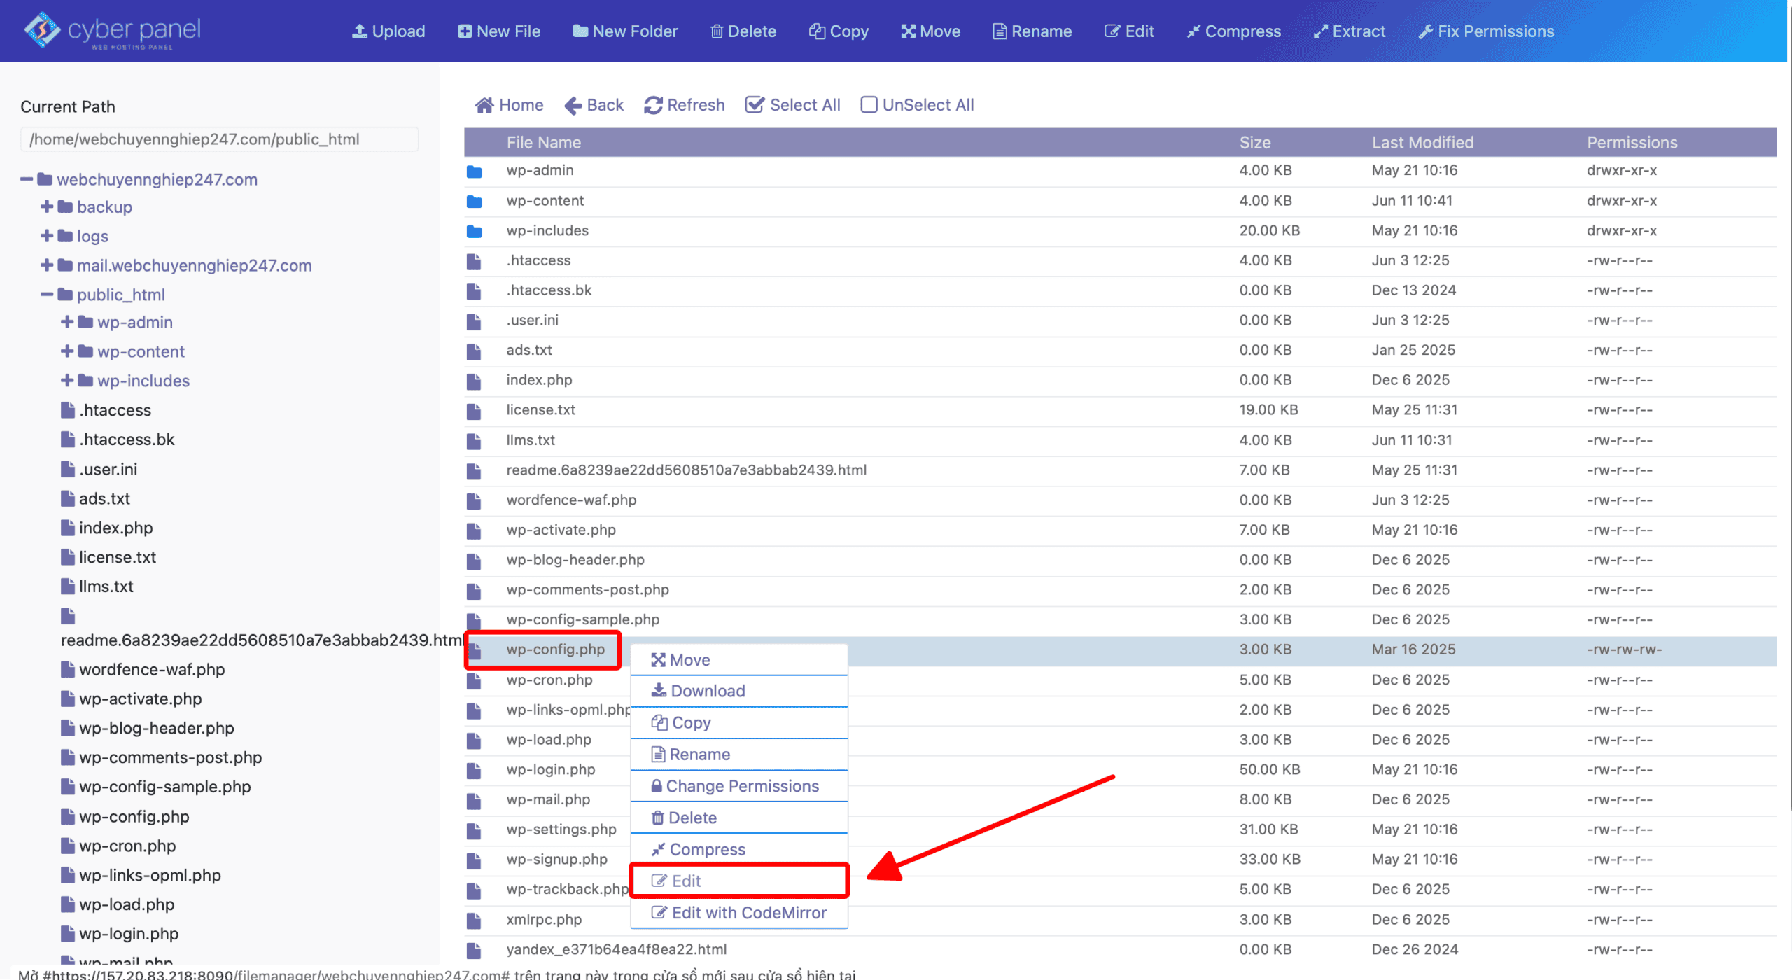Collapse the webchuyennghiep247.com tree root
The width and height of the screenshot is (1792, 980).
point(27,180)
